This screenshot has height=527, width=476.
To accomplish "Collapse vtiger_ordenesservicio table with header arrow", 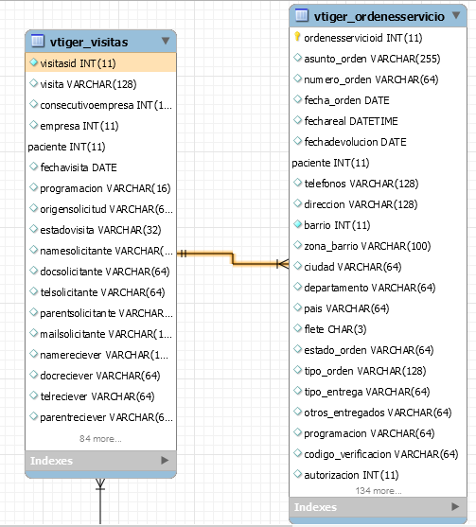I will [x=456, y=15].
